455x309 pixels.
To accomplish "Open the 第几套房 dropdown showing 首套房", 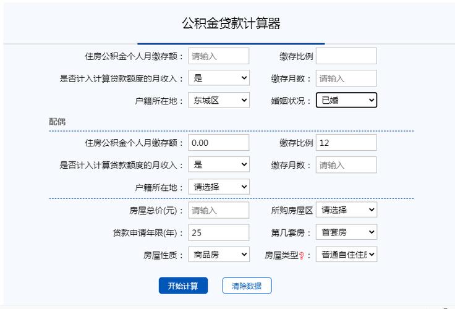I will click(x=346, y=232).
